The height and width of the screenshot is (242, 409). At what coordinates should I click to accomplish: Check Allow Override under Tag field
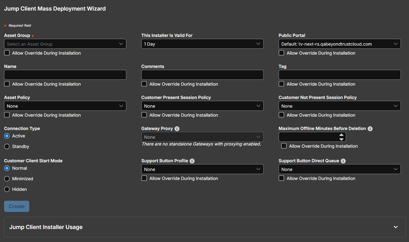281,84
